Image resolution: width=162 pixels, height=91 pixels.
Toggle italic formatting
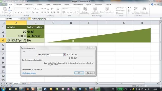(x=19, y=12)
